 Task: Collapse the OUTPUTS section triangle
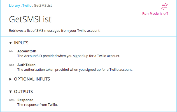pyautogui.click(x=10, y=92)
